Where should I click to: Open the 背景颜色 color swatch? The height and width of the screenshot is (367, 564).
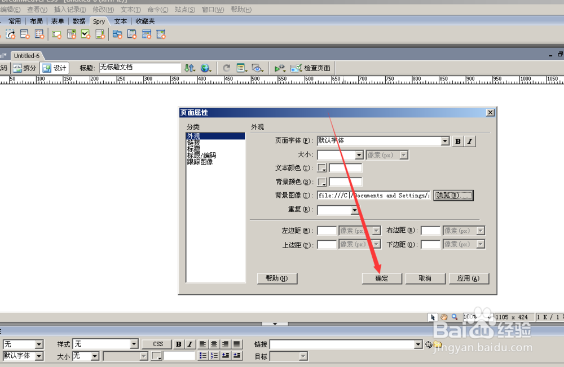pyautogui.click(x=321, y=182)
